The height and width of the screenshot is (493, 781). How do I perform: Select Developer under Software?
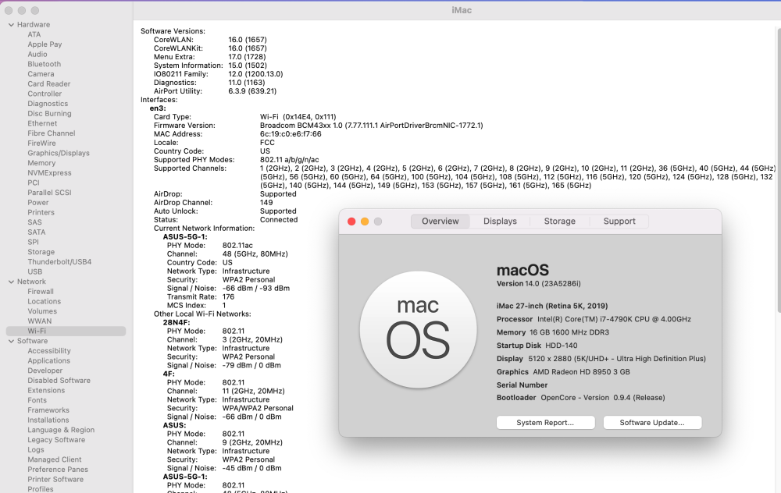[x=45, y=371]
